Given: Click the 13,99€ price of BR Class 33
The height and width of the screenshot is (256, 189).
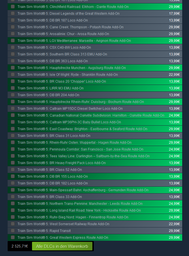Looking at the screenshot, I should click(174, 197).
